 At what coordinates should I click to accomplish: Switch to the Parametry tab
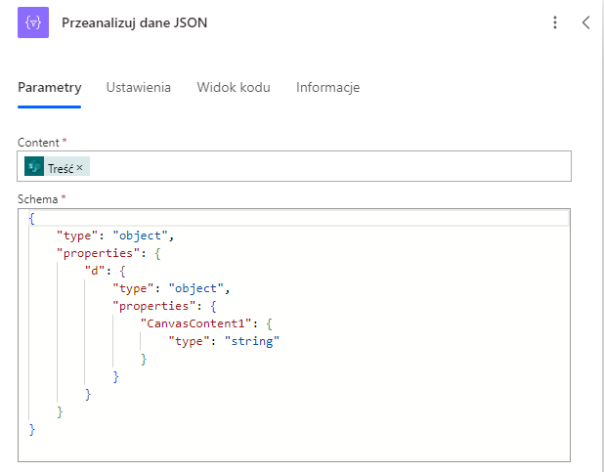point(49,87)
